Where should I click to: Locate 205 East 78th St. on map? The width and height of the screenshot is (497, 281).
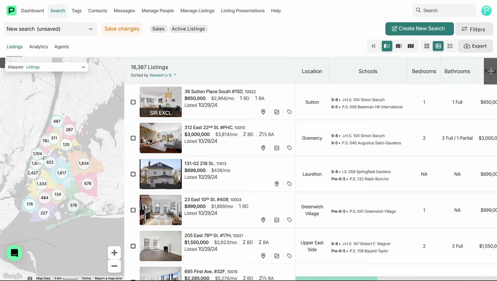263,256
